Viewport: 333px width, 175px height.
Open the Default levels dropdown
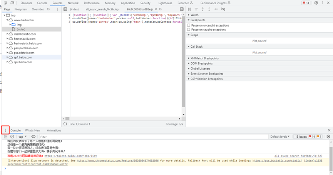280,137
